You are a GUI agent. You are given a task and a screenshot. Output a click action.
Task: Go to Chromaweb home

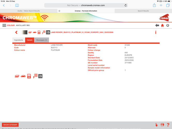click(x=162, y=26)
